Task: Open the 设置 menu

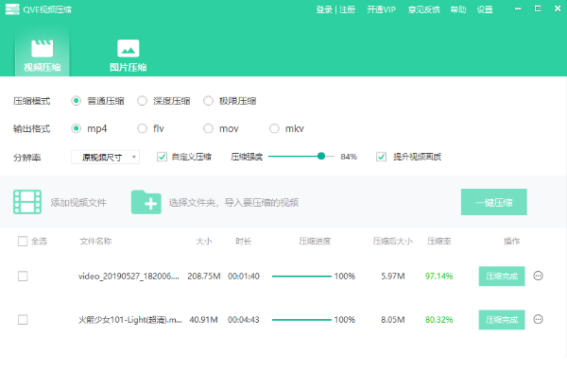Action: (485, 9)
